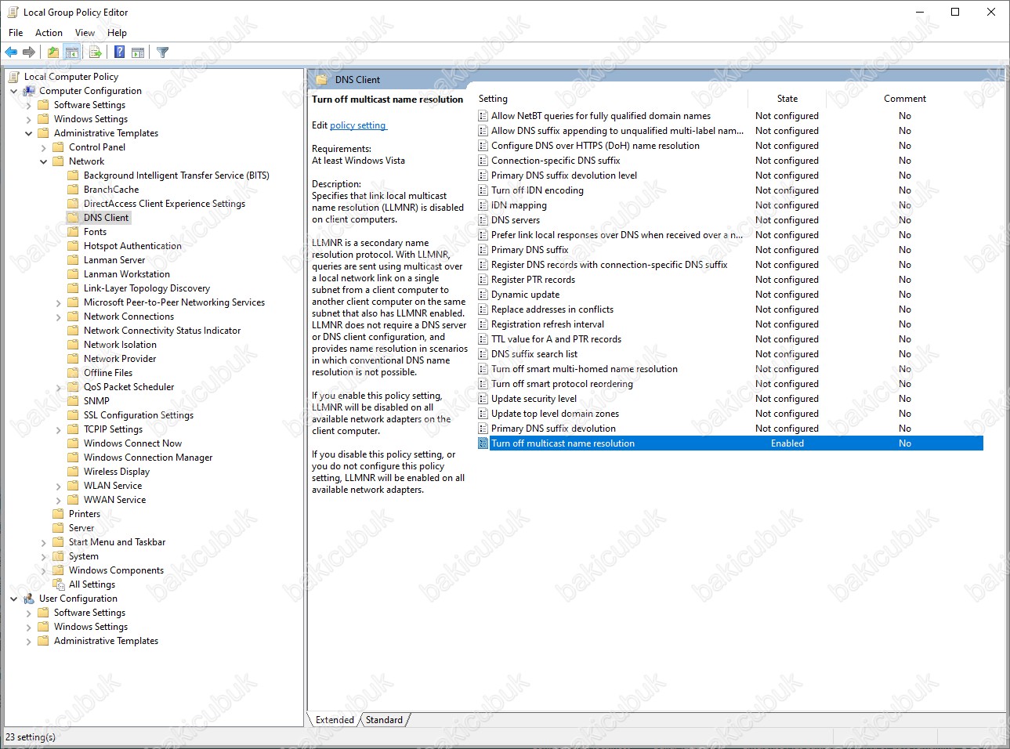The width and height of the screenshot is (1010, 749).
Task: Click policy icon for Update security level
Action: pyautogui.click(x=483, y=399)
